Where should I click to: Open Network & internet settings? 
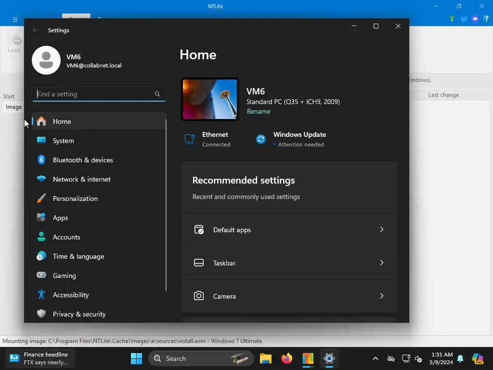coord(99,179)
